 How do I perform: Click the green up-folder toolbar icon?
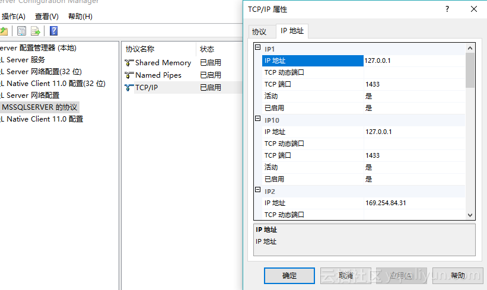click(x=4, y=31)
